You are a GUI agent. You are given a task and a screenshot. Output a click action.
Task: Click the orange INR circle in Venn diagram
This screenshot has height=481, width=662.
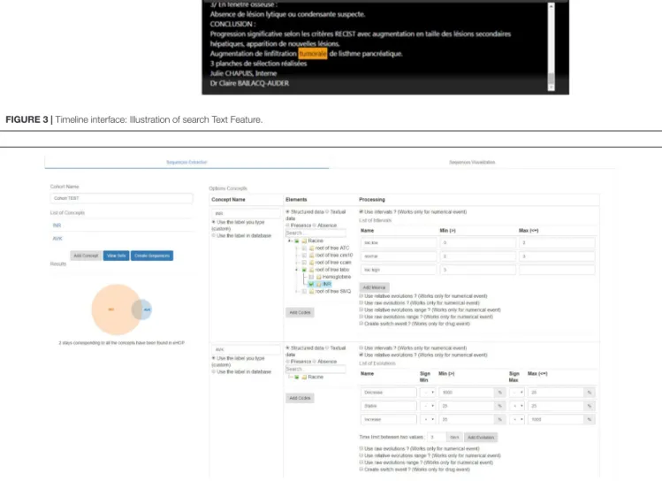pyautogui.click(x=111, y=309)
